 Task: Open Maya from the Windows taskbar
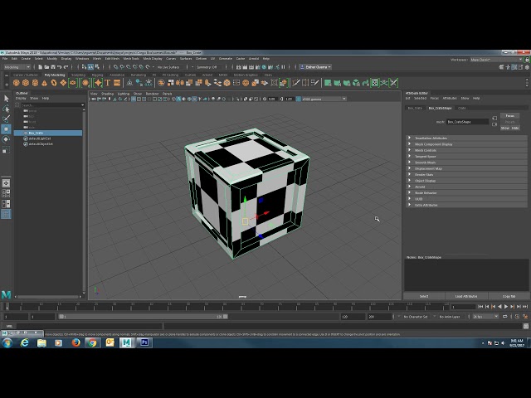tap(126, 342)
